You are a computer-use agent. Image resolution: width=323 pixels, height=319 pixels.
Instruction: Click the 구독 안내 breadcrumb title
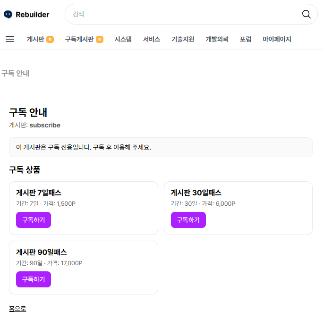tap(15, 74)
